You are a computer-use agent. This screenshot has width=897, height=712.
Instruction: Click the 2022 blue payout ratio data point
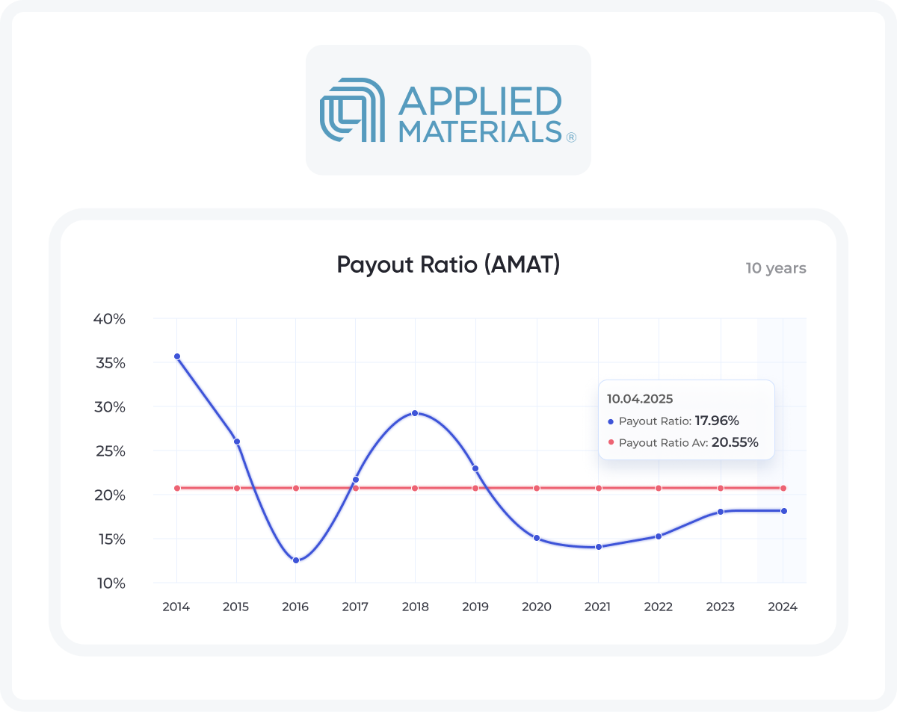659,536
